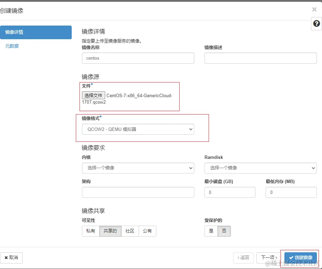Expand the Ramdisk image dropdown
The width and height of the screenshot is (322, 269).
pyautogui.click(x=261, y=168)
